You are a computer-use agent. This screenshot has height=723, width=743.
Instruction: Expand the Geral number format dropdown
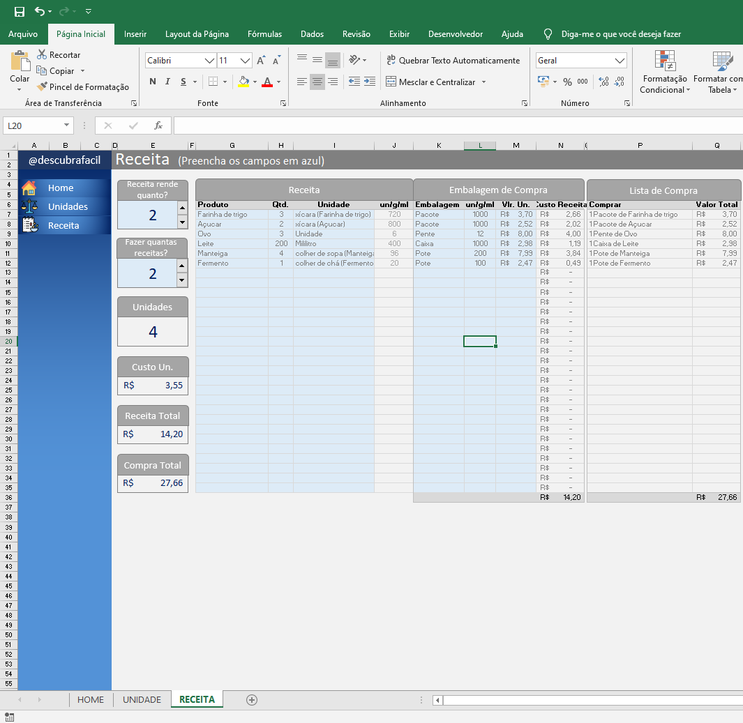[x=620, y=61]
